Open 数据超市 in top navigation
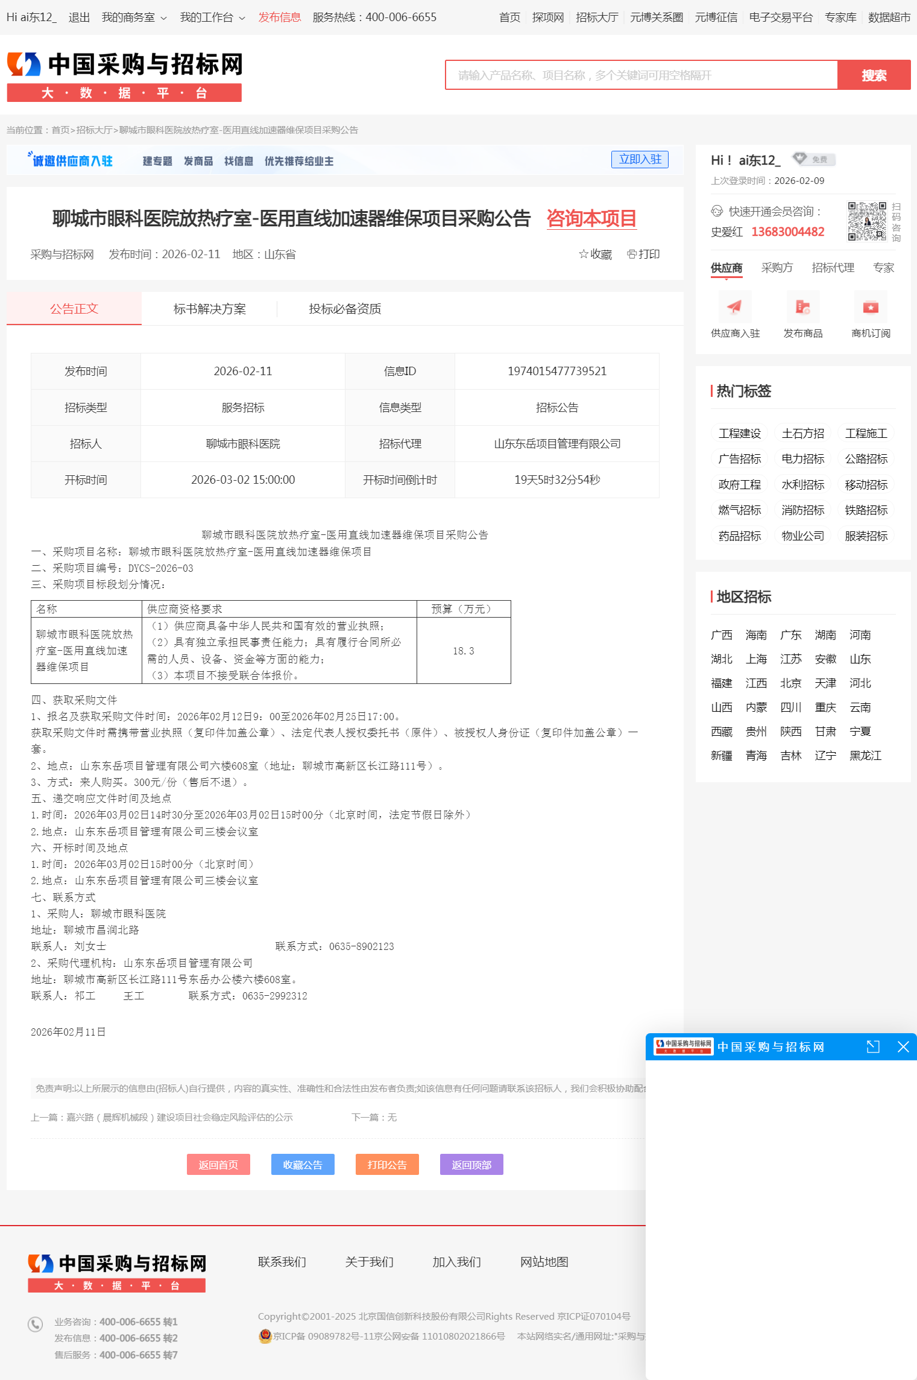This screenshot has width=917, height=1380. pos(889,17)
